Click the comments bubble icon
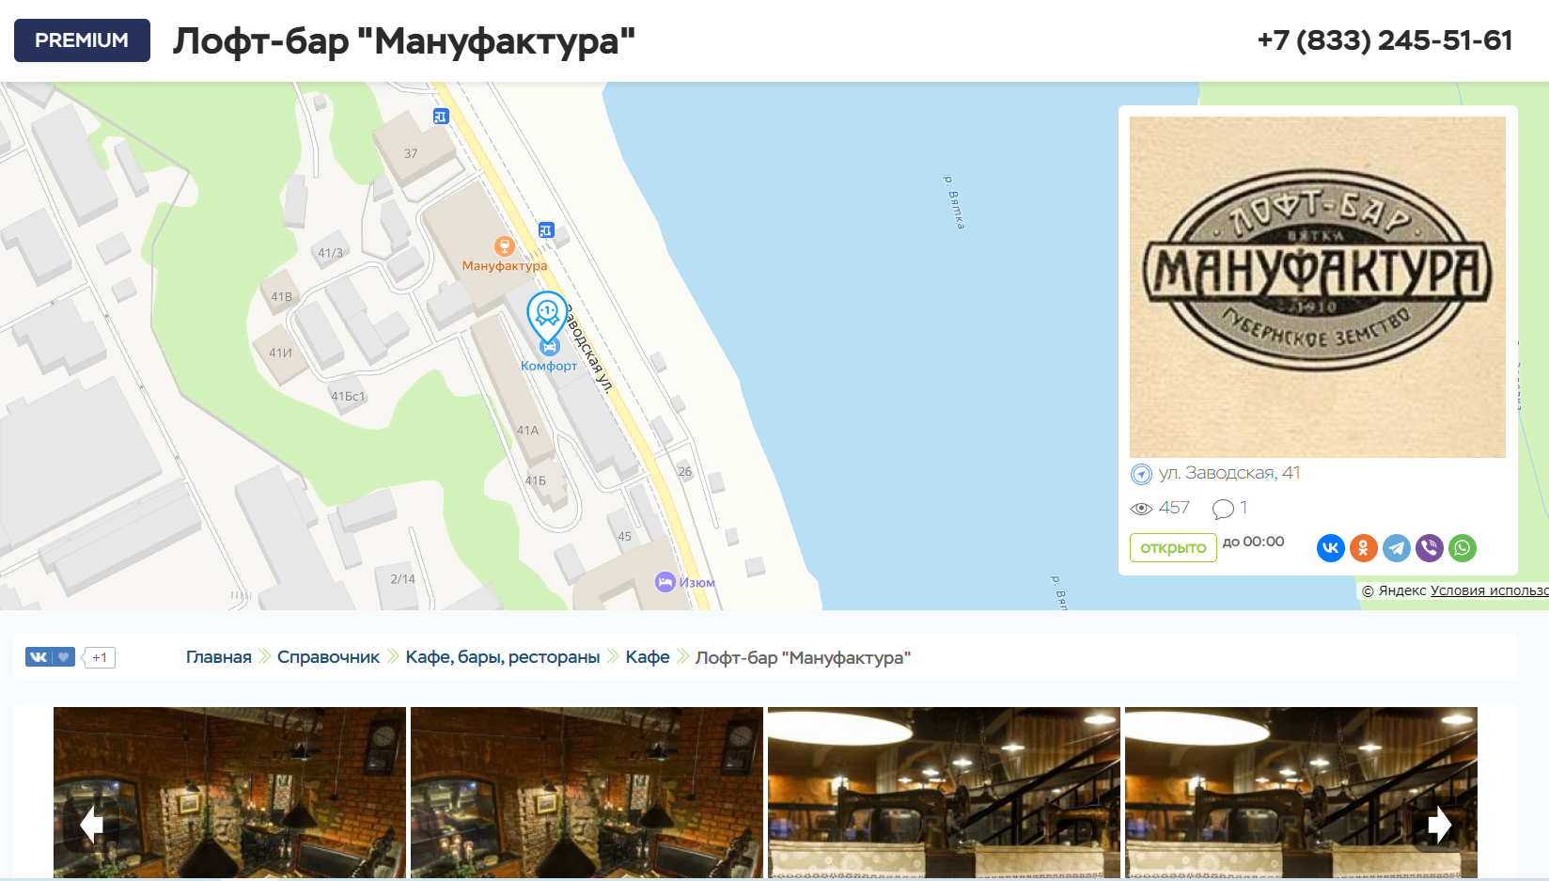The image size is (1549, 881). (1223, 509)
